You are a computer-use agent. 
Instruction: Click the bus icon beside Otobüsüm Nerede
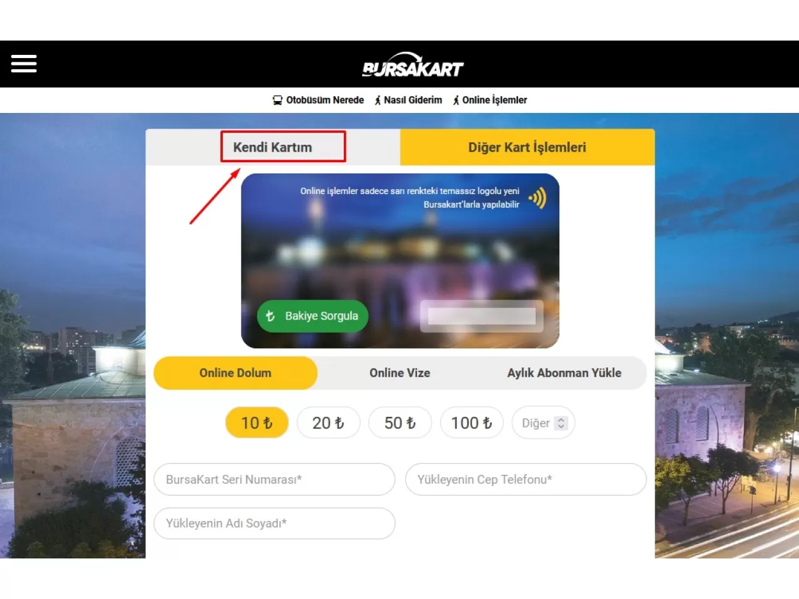(278, 100)
